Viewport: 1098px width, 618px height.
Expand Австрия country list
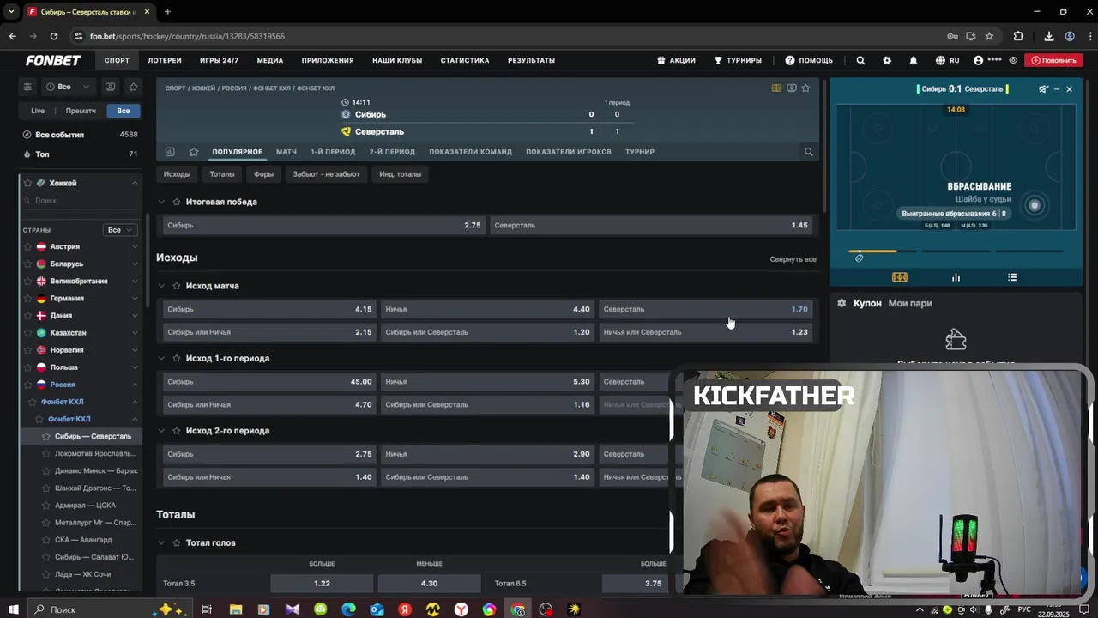[x=135, y=246]
